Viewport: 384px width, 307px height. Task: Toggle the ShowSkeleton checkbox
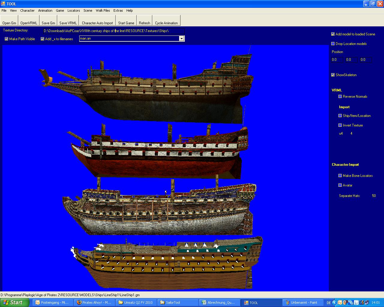(x=333, y=75)
